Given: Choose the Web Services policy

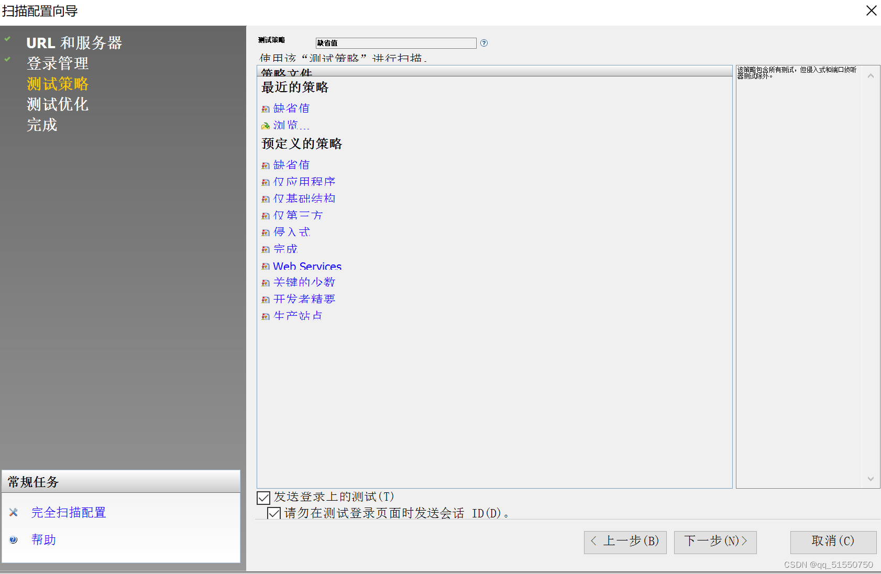Looking at the screenshot, I should (307, 266).
